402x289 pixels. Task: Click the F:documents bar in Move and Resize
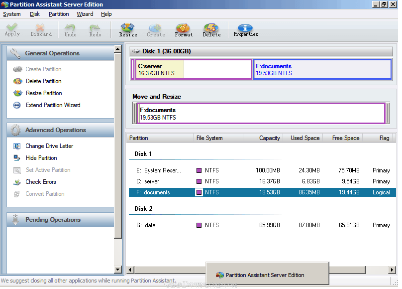[x=261, y=114]
